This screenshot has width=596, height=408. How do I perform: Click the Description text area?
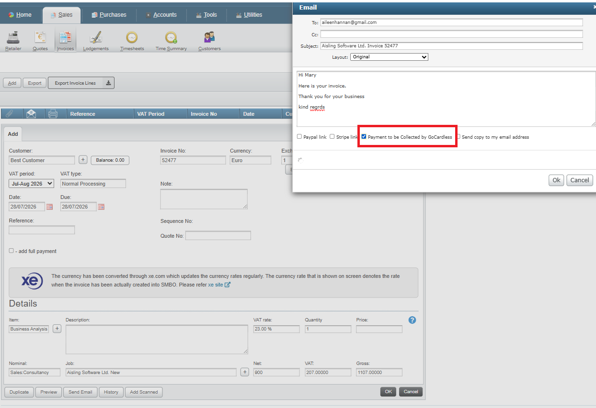[x=157, y=340]
